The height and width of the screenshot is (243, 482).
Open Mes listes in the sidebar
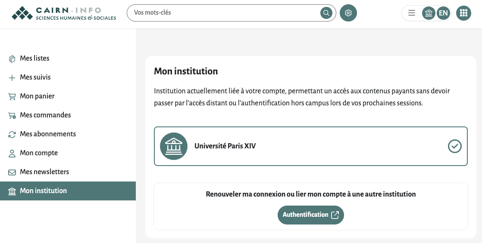[68, 58]
